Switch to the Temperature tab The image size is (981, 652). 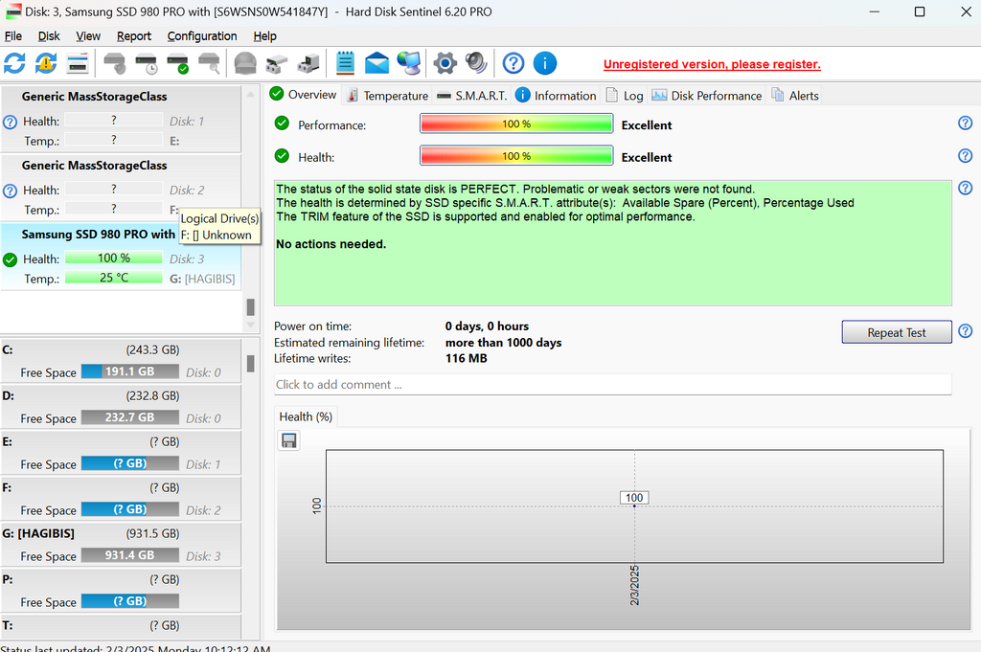pos(387,96)
